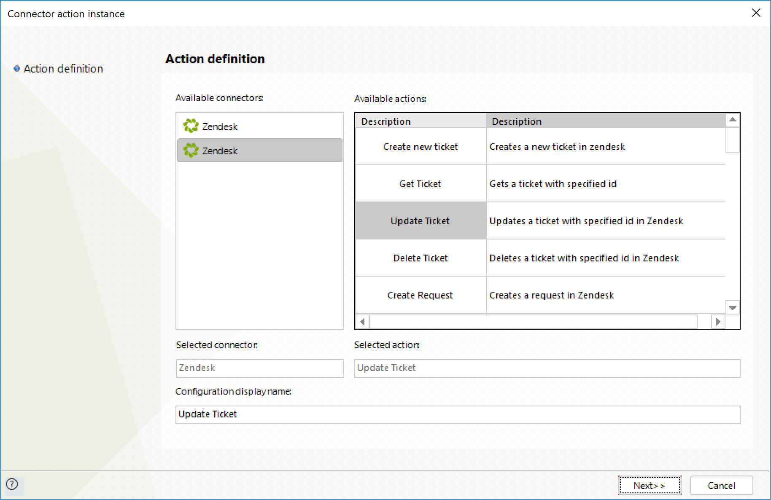771x500 pixels.
Task: Click 'Creates a request in Zendesk' description
Action: 552,295
